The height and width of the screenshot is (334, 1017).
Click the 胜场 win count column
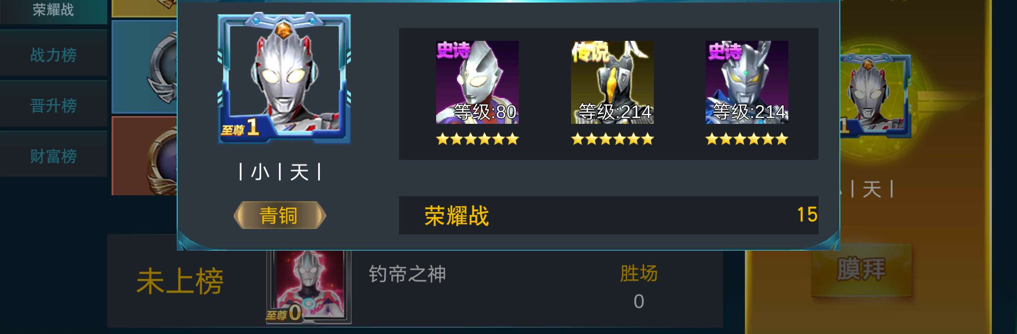click(x=639, y=287)
